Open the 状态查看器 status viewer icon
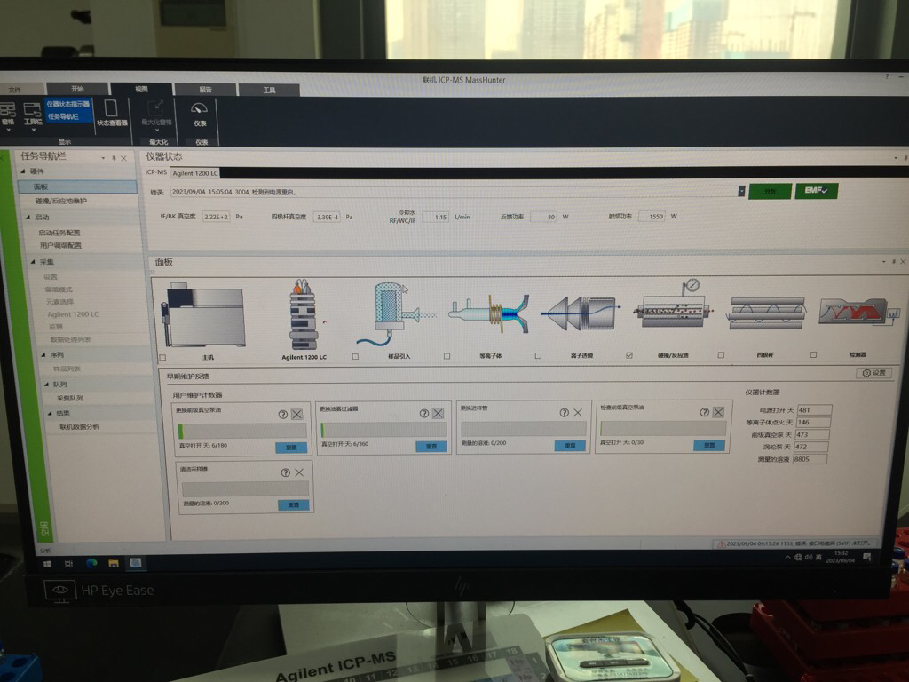Image resolution: width=909 pixels, height=682 pixels. [112, 113]
